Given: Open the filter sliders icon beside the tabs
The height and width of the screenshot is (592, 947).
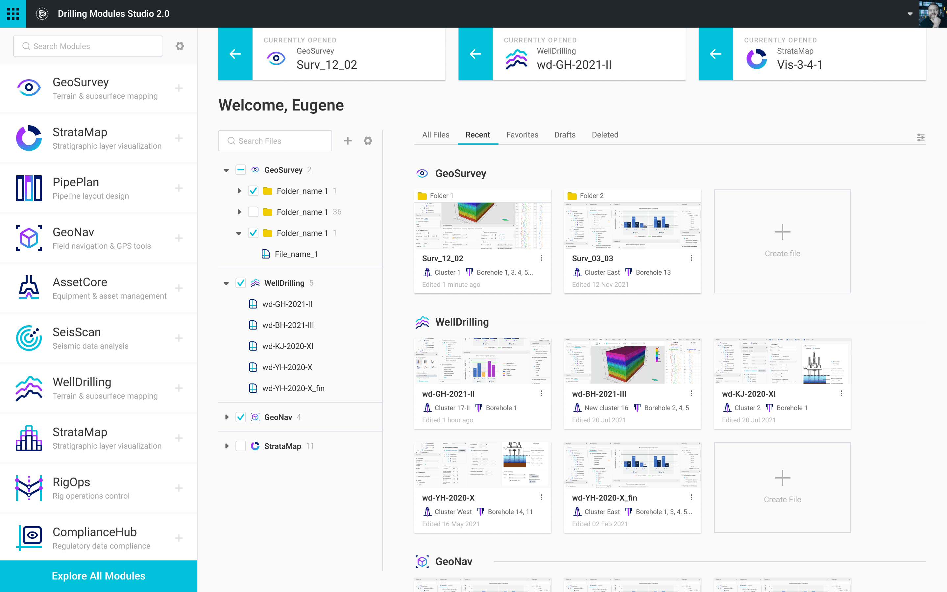Looking at the screenshot, I should 920,137.
